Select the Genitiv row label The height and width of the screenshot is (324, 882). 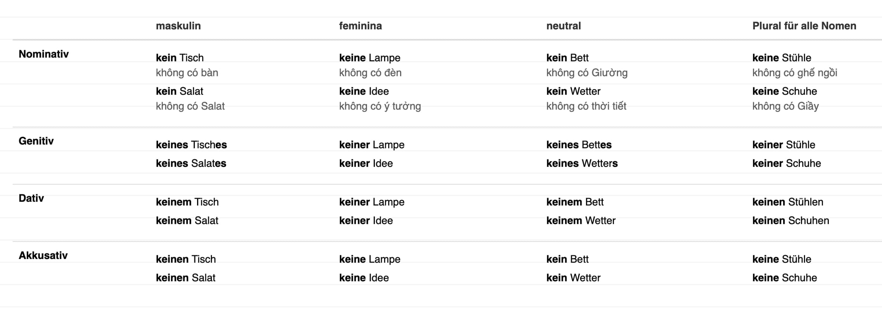pyautogui.click(x=36, y=141)
